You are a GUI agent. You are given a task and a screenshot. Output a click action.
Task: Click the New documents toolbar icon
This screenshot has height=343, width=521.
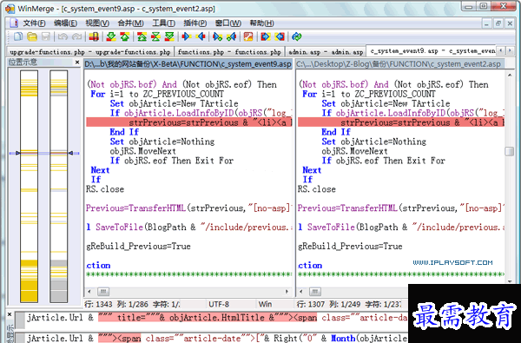18,36
